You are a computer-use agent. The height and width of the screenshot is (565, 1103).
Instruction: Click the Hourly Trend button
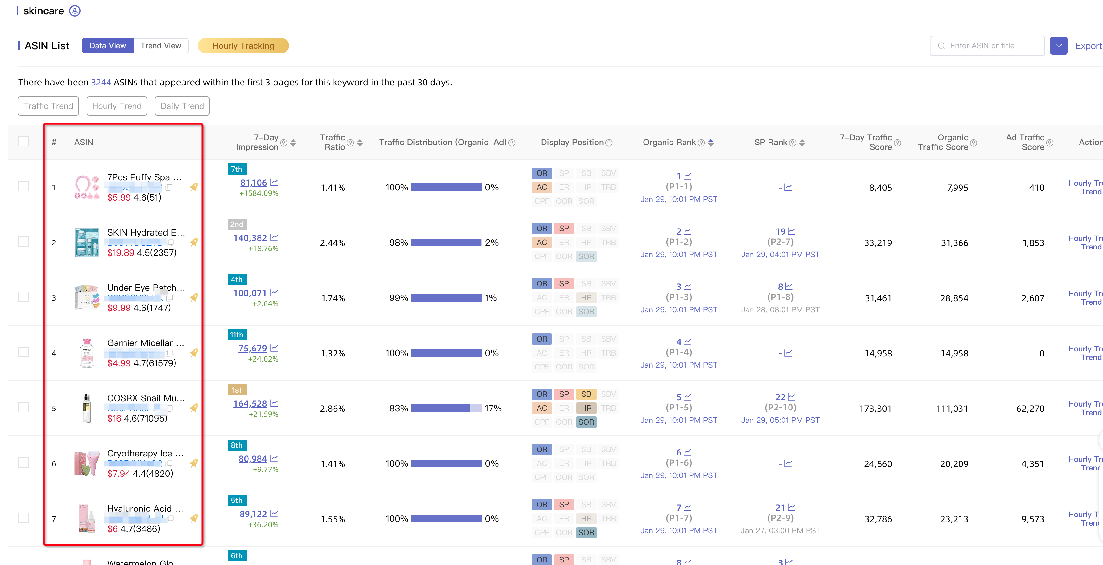tap(117, 106)
